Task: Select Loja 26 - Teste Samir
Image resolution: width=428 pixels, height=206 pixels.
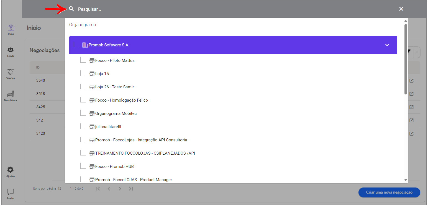Action: (115, 87)
